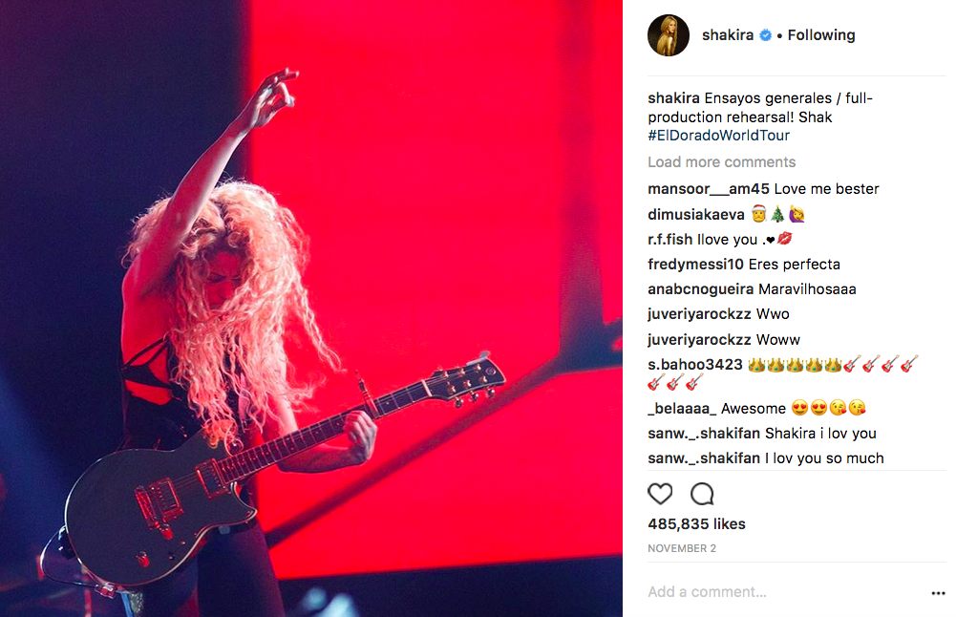This screenshot has height=617, width=956.
Task: Load more comments
Action: coord(721,162)
